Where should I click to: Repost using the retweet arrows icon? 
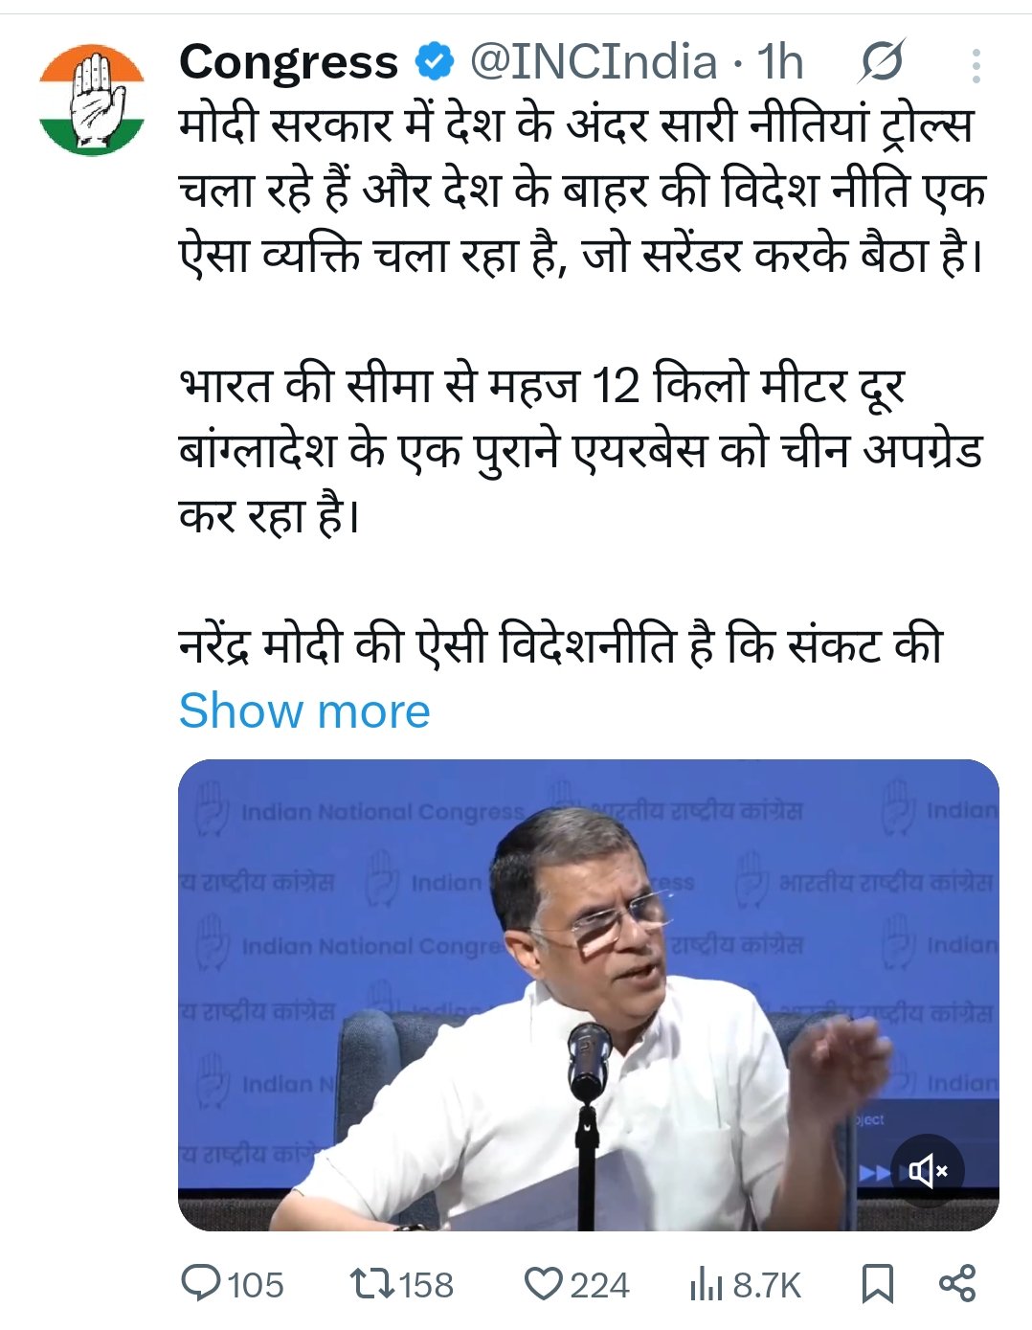point(370,1283)
